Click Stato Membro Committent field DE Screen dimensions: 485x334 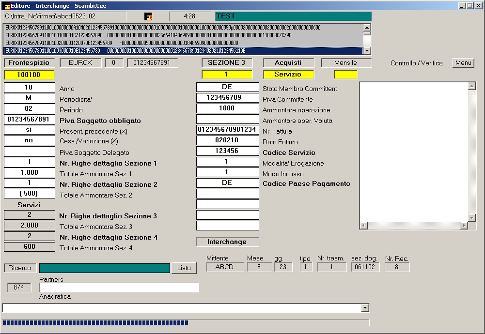(x=227, y=87)
